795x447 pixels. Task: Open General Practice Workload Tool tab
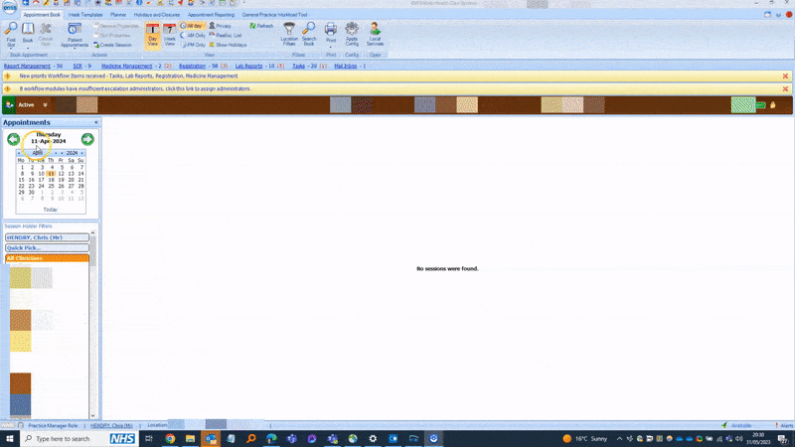(x=274, y=15)
